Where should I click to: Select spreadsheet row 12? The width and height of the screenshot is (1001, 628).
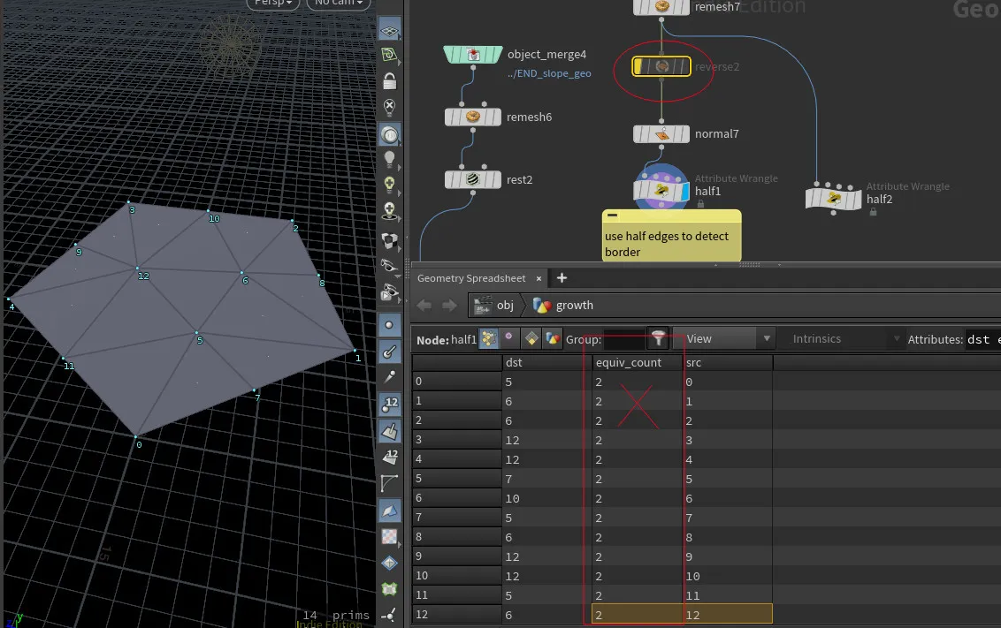[x=457, y=615]
